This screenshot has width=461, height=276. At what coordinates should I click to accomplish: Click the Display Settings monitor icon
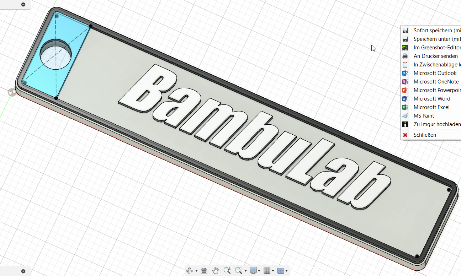(x=253, y=271)
